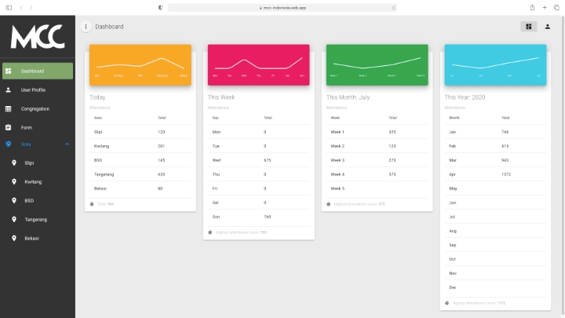
Task: Click the orange Today chart card
Action: (140, 65)
